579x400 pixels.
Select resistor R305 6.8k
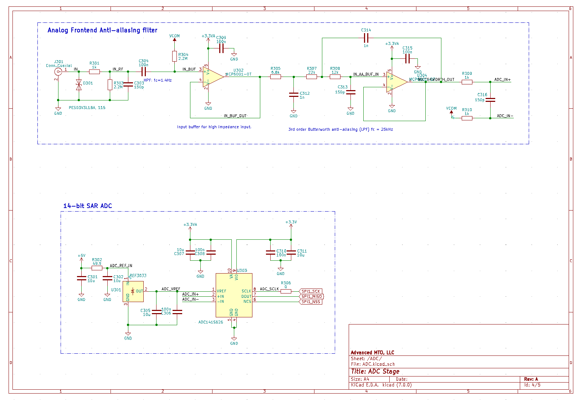coord(275,77)
